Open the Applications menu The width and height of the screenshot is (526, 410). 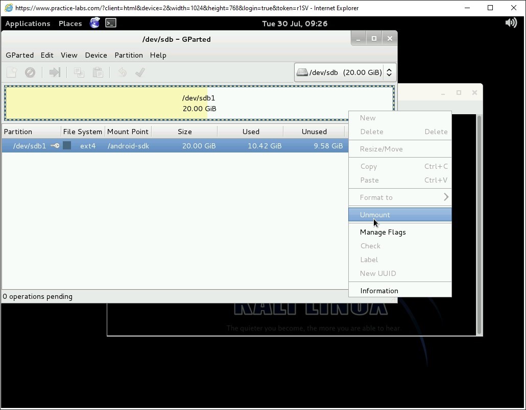(x=28, y=23)
